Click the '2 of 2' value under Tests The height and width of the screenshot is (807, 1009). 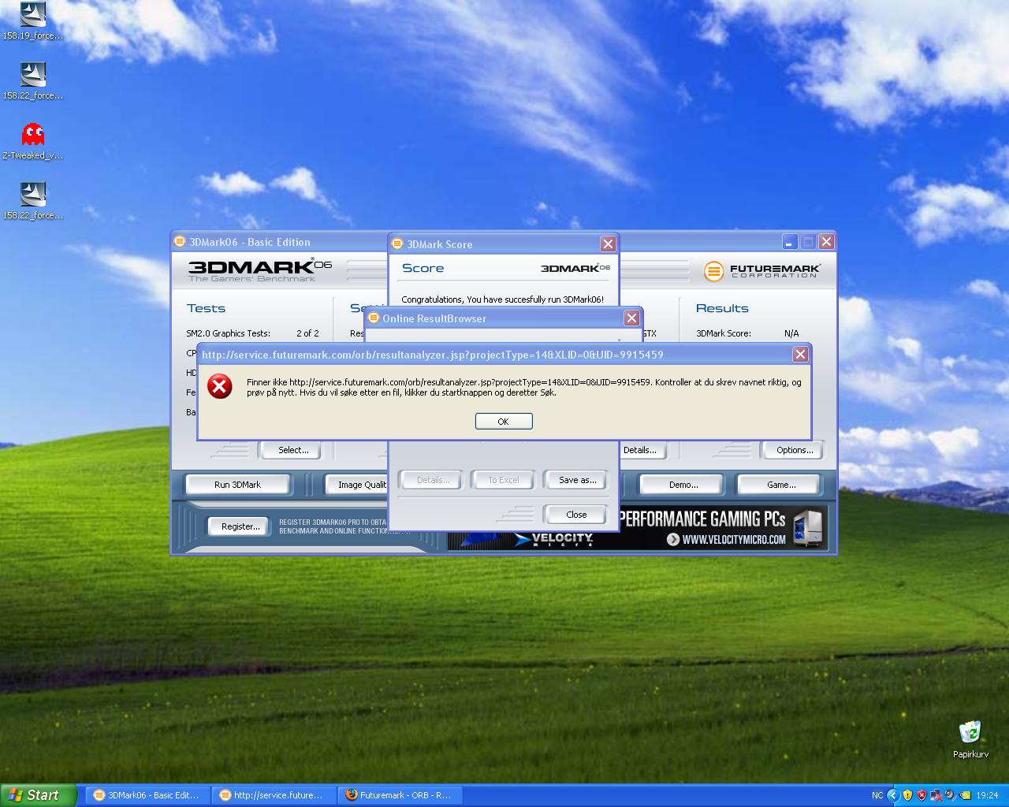[307, 333]
